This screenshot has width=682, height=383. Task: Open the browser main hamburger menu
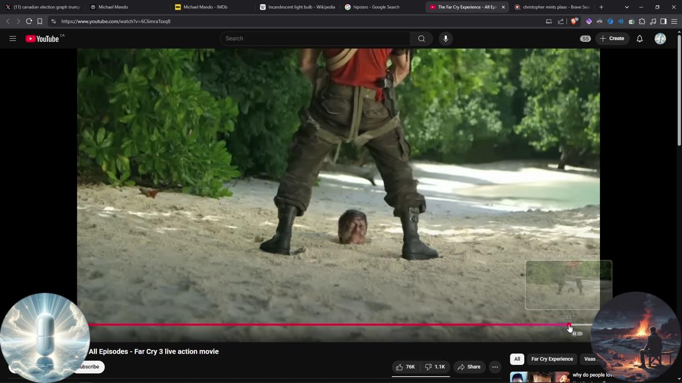tap(674, 21)
